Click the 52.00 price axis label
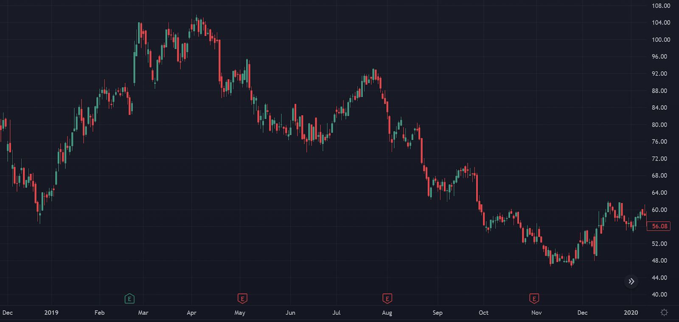This screenshot has width=679, height=322. coord(659,244)
